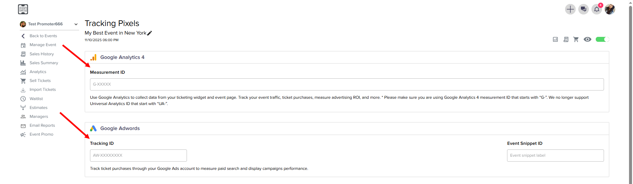Click the Event Snippet ID field

tap(556, 155)
